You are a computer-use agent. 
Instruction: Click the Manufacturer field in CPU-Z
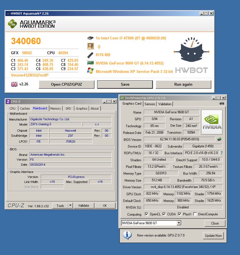70,119
